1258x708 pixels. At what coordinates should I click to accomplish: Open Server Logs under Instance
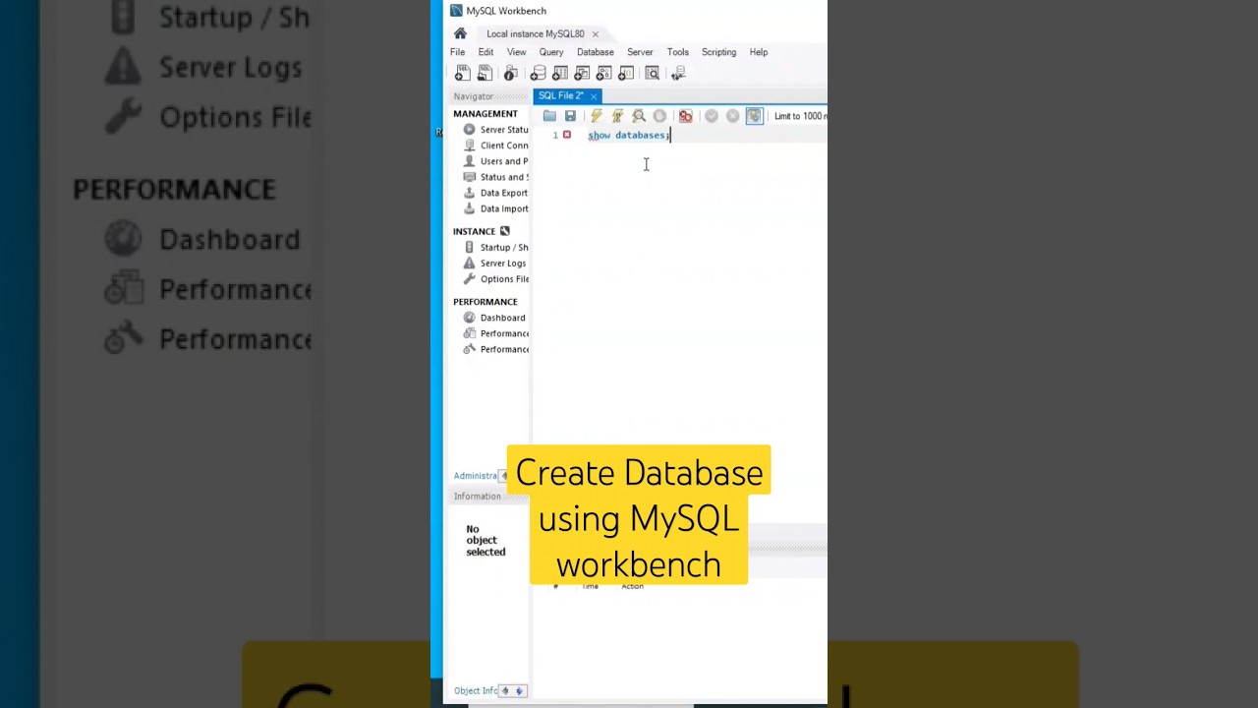495,263
